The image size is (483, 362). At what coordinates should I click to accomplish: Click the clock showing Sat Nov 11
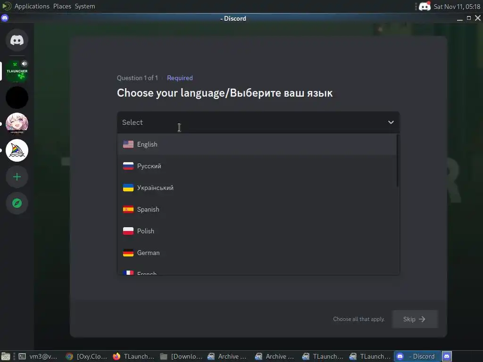(x=457, y=7)
